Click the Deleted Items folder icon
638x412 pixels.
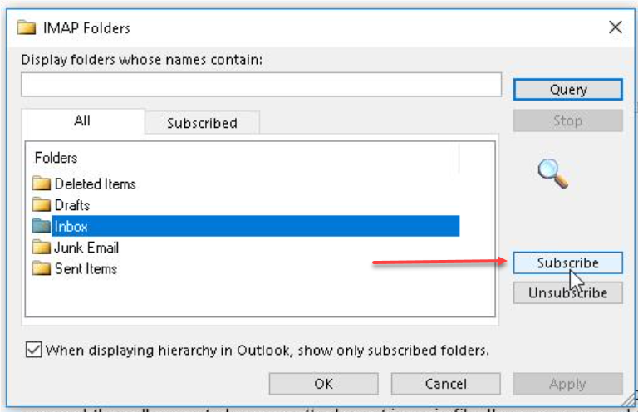tap(41, 184)
